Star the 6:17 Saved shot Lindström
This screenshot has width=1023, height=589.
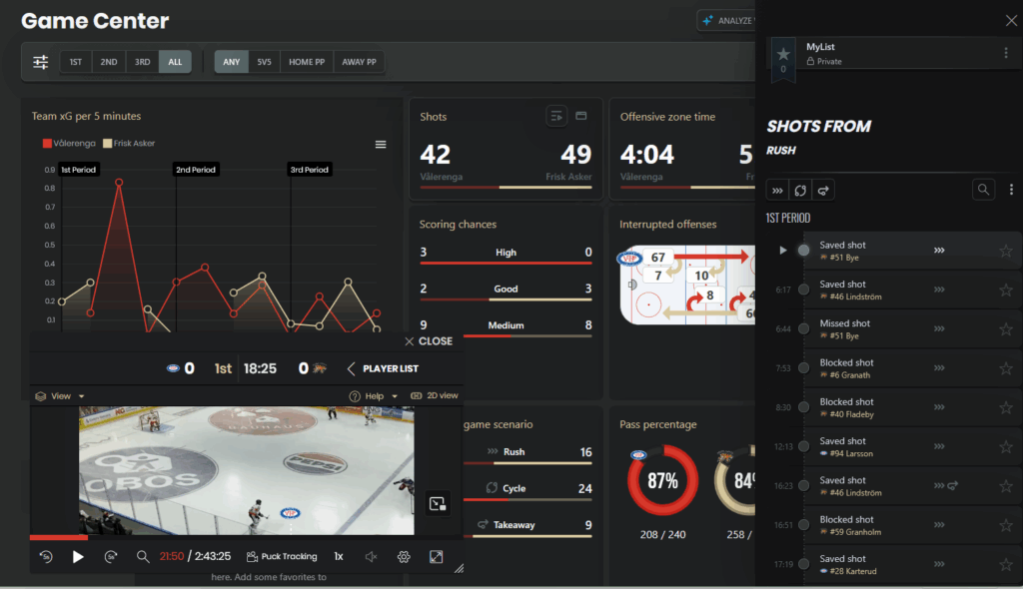(x=1006, y=290)
